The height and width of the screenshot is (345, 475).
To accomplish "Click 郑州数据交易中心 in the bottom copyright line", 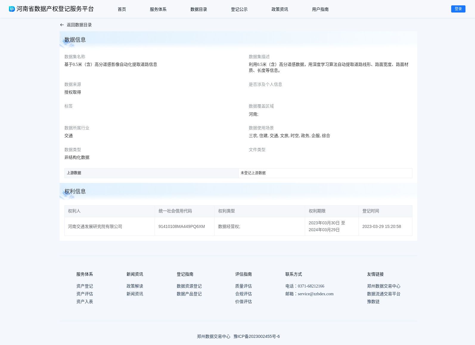I will coord(214,336).
